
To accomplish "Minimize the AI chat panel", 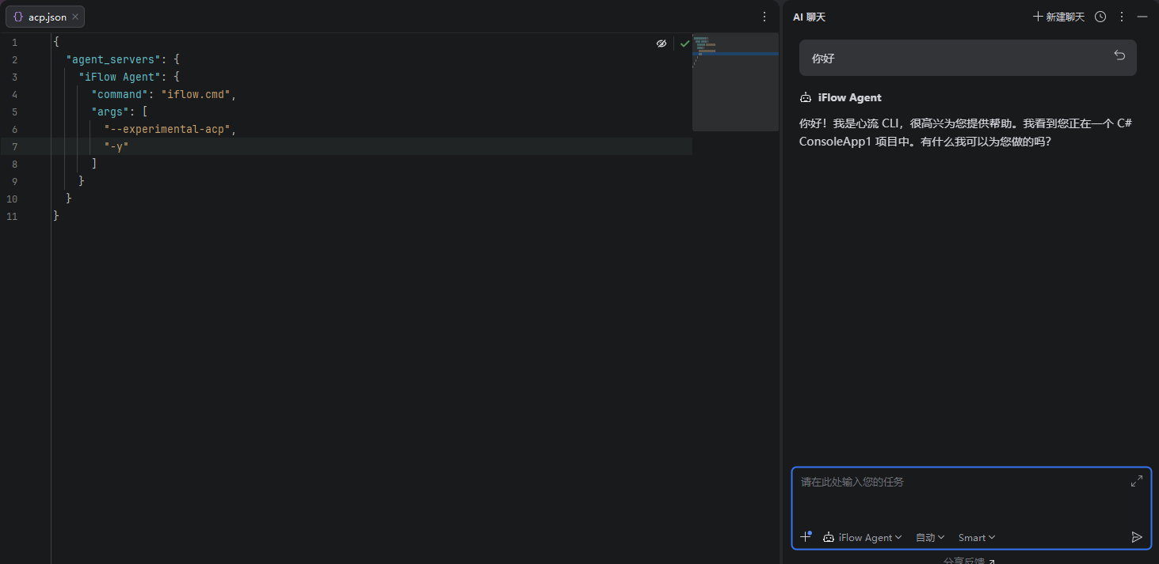I will pyautogui.click(x=1142, y=17).
